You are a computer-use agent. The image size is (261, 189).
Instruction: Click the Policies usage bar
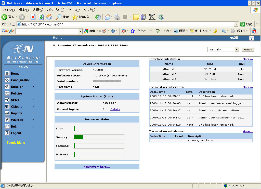[99, 154]
